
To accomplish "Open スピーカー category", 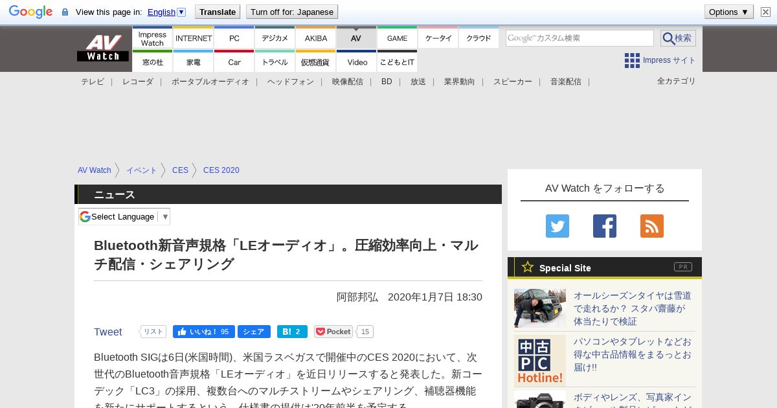I will [x=513, y=82].
